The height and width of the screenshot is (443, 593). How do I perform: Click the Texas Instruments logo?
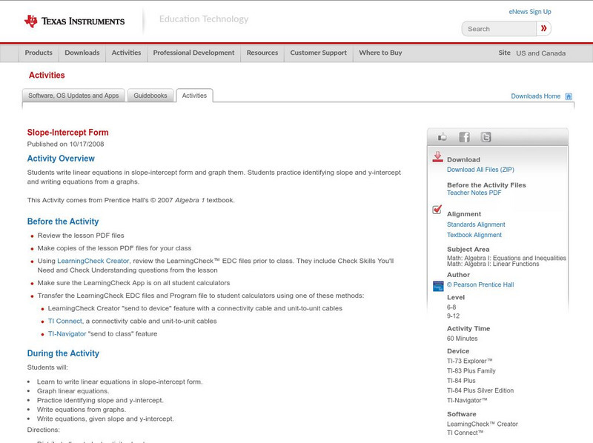pyautogui.click(x=74, y=21)
